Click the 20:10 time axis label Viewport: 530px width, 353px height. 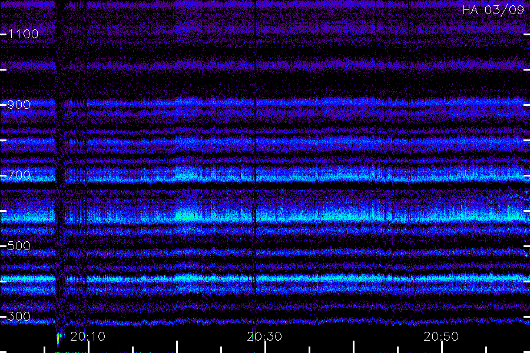88,337
